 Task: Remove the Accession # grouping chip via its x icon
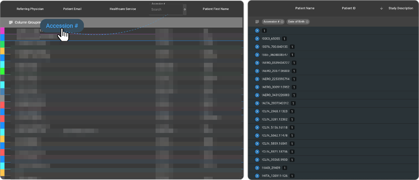(282, 21)
